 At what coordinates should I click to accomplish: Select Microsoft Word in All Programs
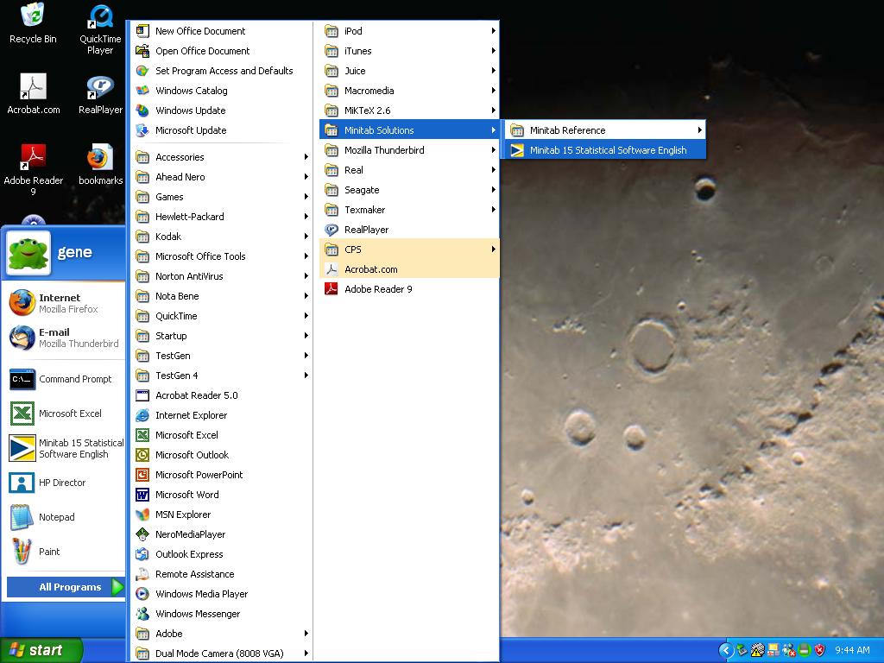coord(186,495)
